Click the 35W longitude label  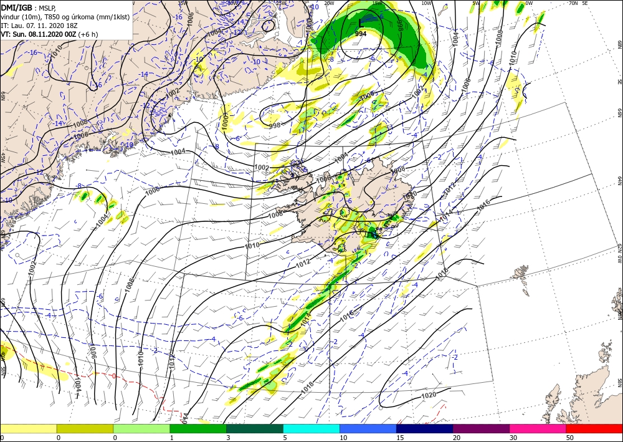(x=183, y=3)
